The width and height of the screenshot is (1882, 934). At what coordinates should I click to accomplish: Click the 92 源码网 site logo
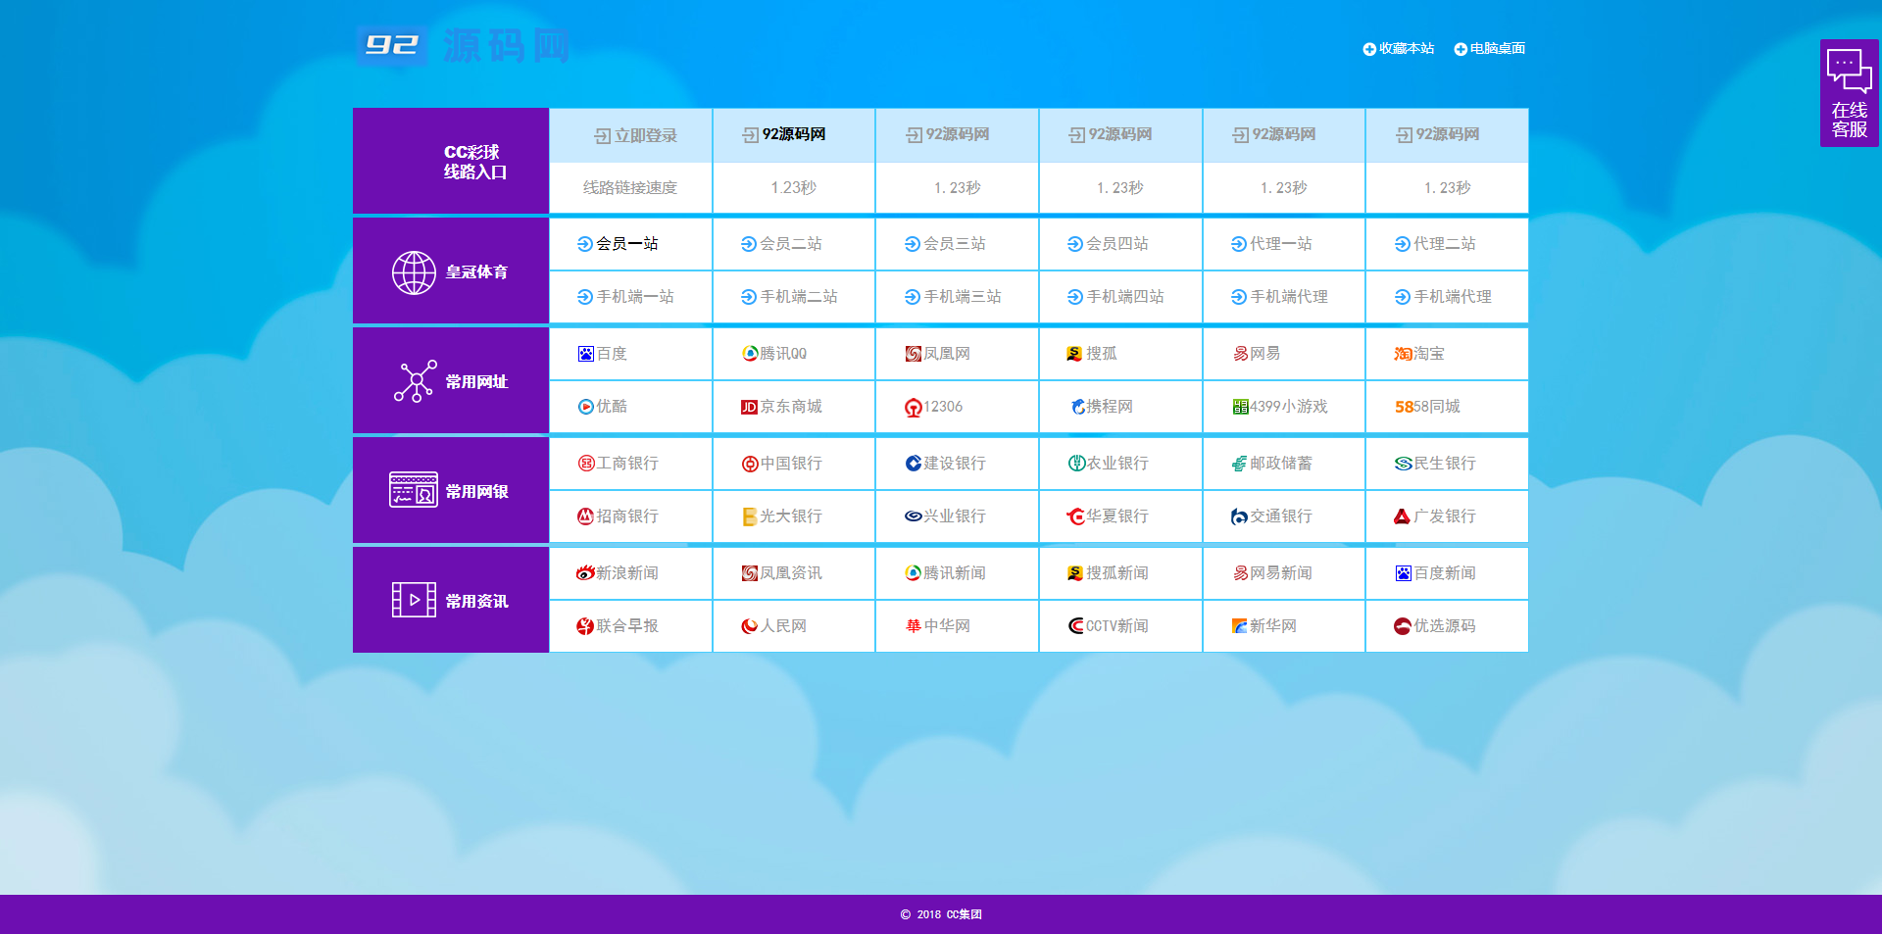coord(463,45)
